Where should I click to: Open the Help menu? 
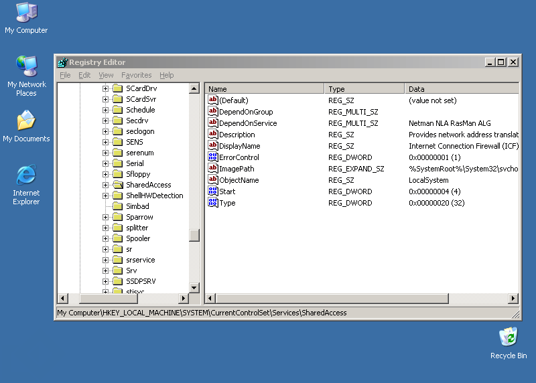pyautogui.click(x=166, y=75)
